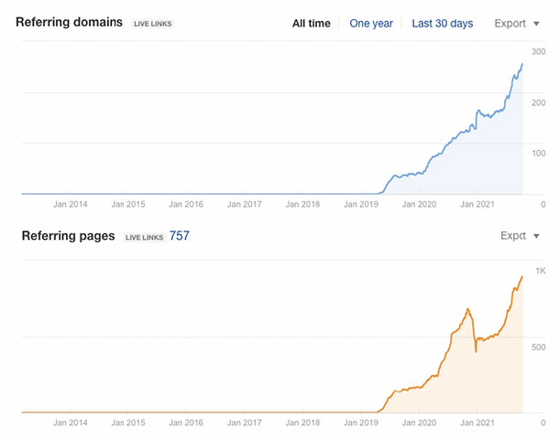
Task: Click the 500 y-axis label on pages chart
Action: tap(540, 347)
